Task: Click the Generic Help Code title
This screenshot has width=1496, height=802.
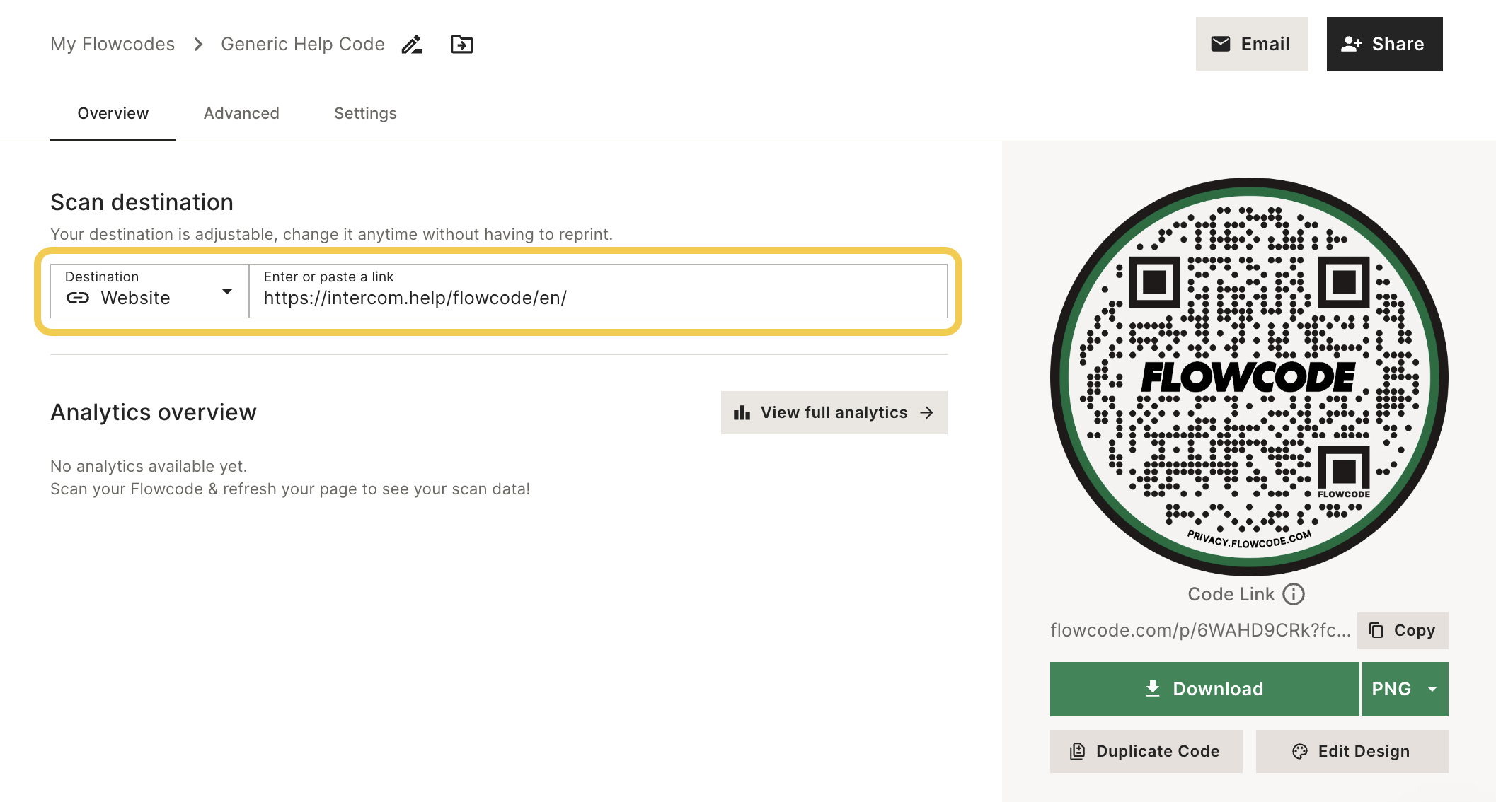Action: coord(303,44)
